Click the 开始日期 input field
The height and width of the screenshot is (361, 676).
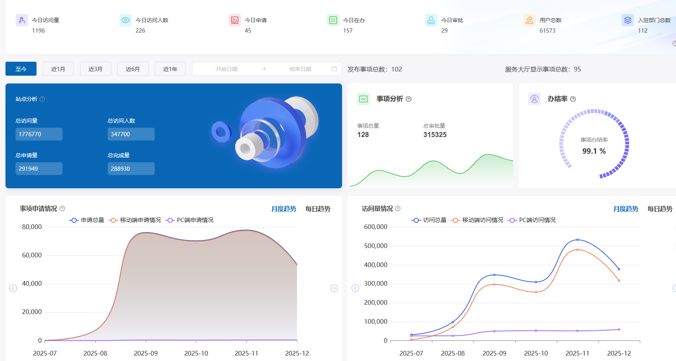pyautogui.click(x=226, y=69)
